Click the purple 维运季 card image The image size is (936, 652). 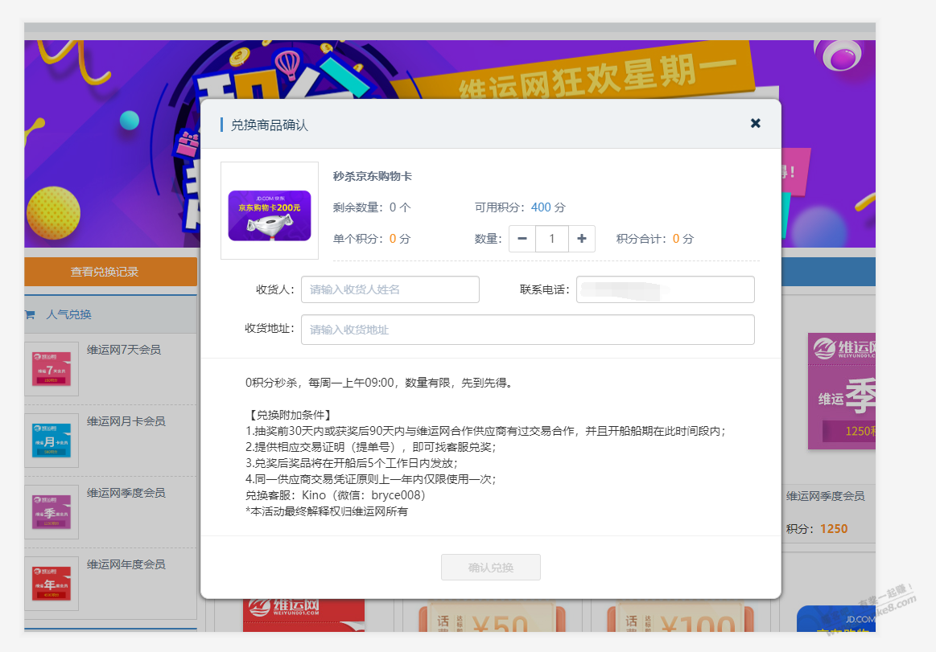[x=842, y=392]
